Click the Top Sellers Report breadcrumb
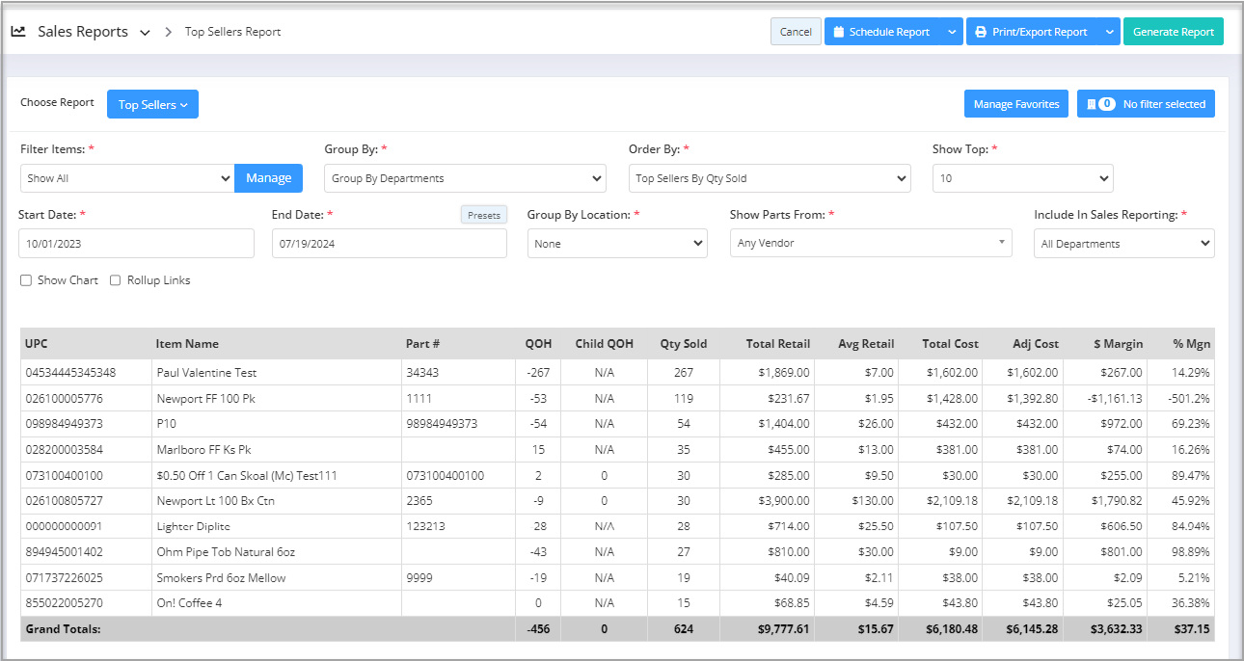1244x661 pixels. pyautogui.click(x=233, y=32)
